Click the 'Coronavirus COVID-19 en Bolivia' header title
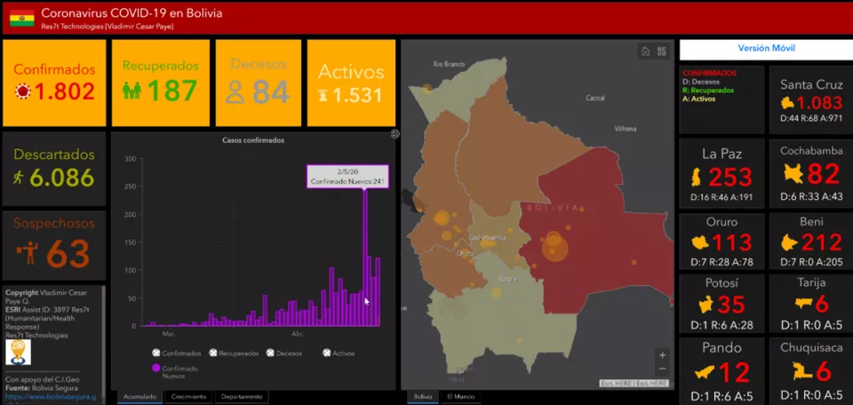 point(132,13)
